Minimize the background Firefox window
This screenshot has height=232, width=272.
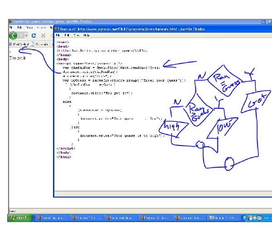263,22
